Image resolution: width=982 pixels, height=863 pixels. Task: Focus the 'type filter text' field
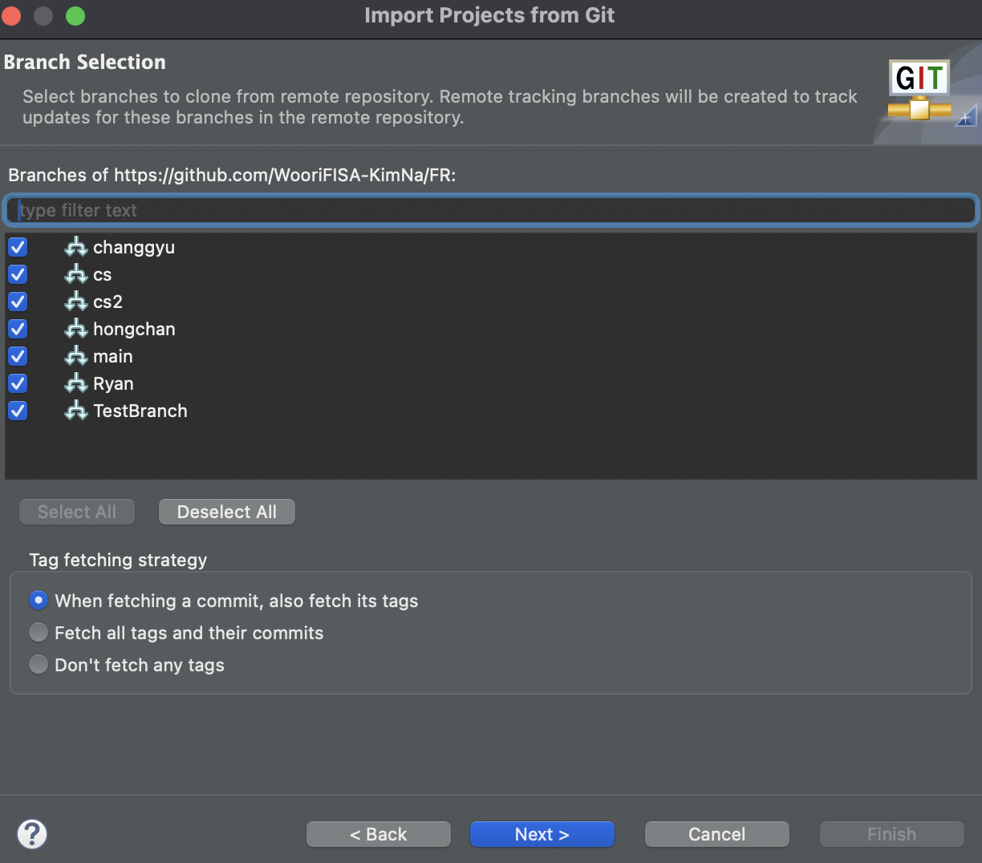pyautogui.click(x=491, y=210)
